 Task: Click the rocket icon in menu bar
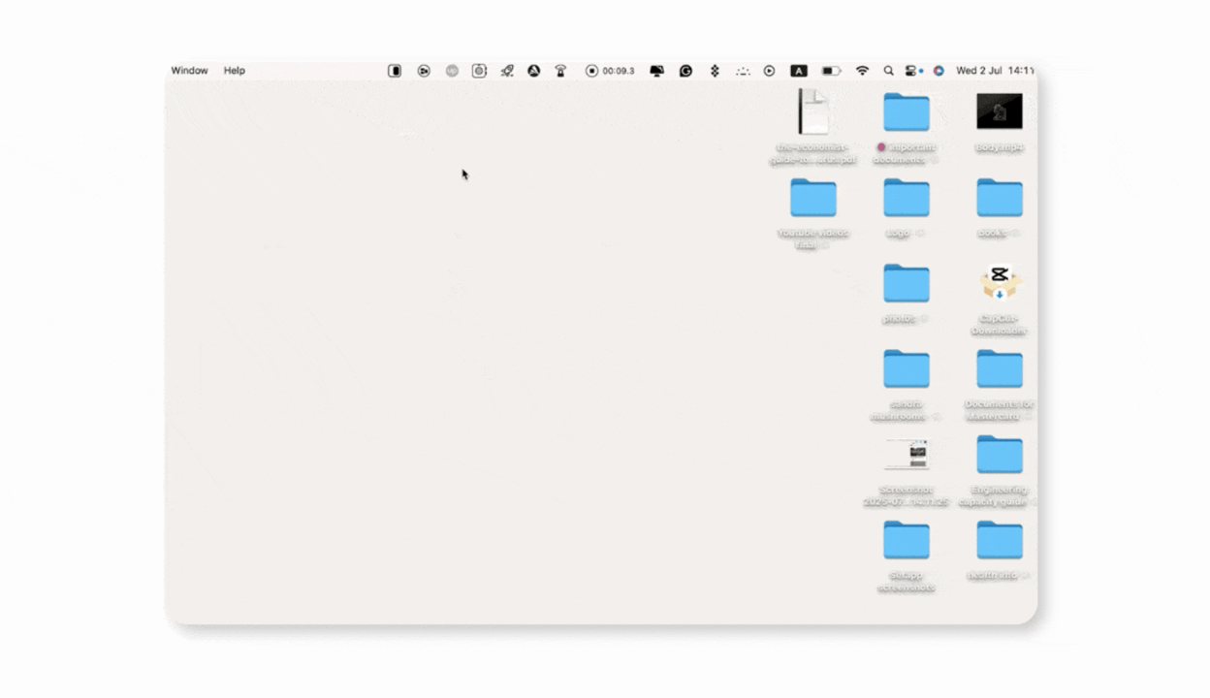[x=506, y=71]
